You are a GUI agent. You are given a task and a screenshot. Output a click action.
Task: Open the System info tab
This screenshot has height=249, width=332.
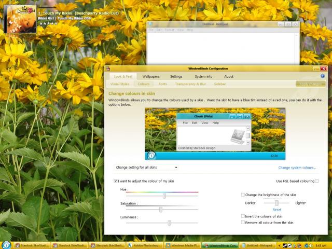pos(203,76)
